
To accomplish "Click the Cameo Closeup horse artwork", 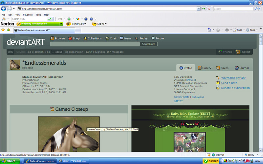I will [69, 134].
